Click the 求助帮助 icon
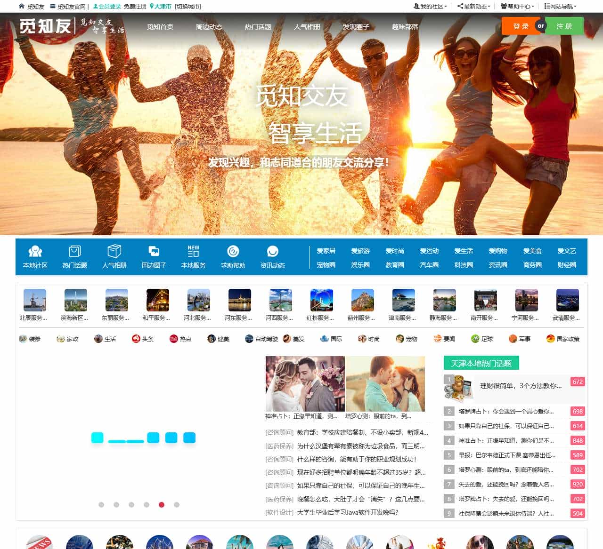 [233, 252]
